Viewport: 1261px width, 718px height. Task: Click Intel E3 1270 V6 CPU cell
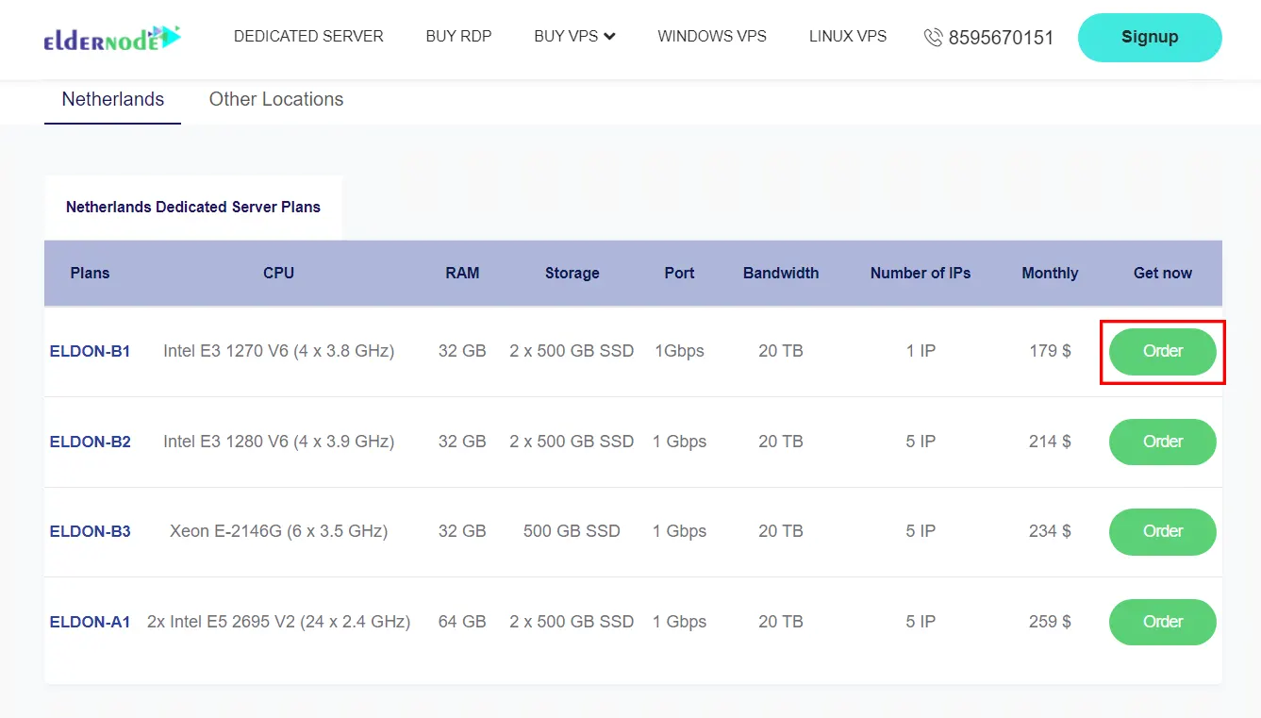point(279,351)
